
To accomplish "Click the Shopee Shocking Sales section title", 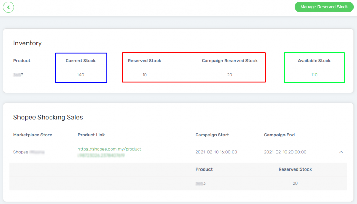I will (48, 117).
